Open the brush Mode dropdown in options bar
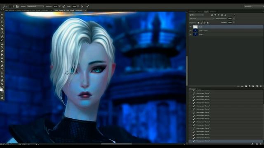264x148 pixels. [35, 7]
